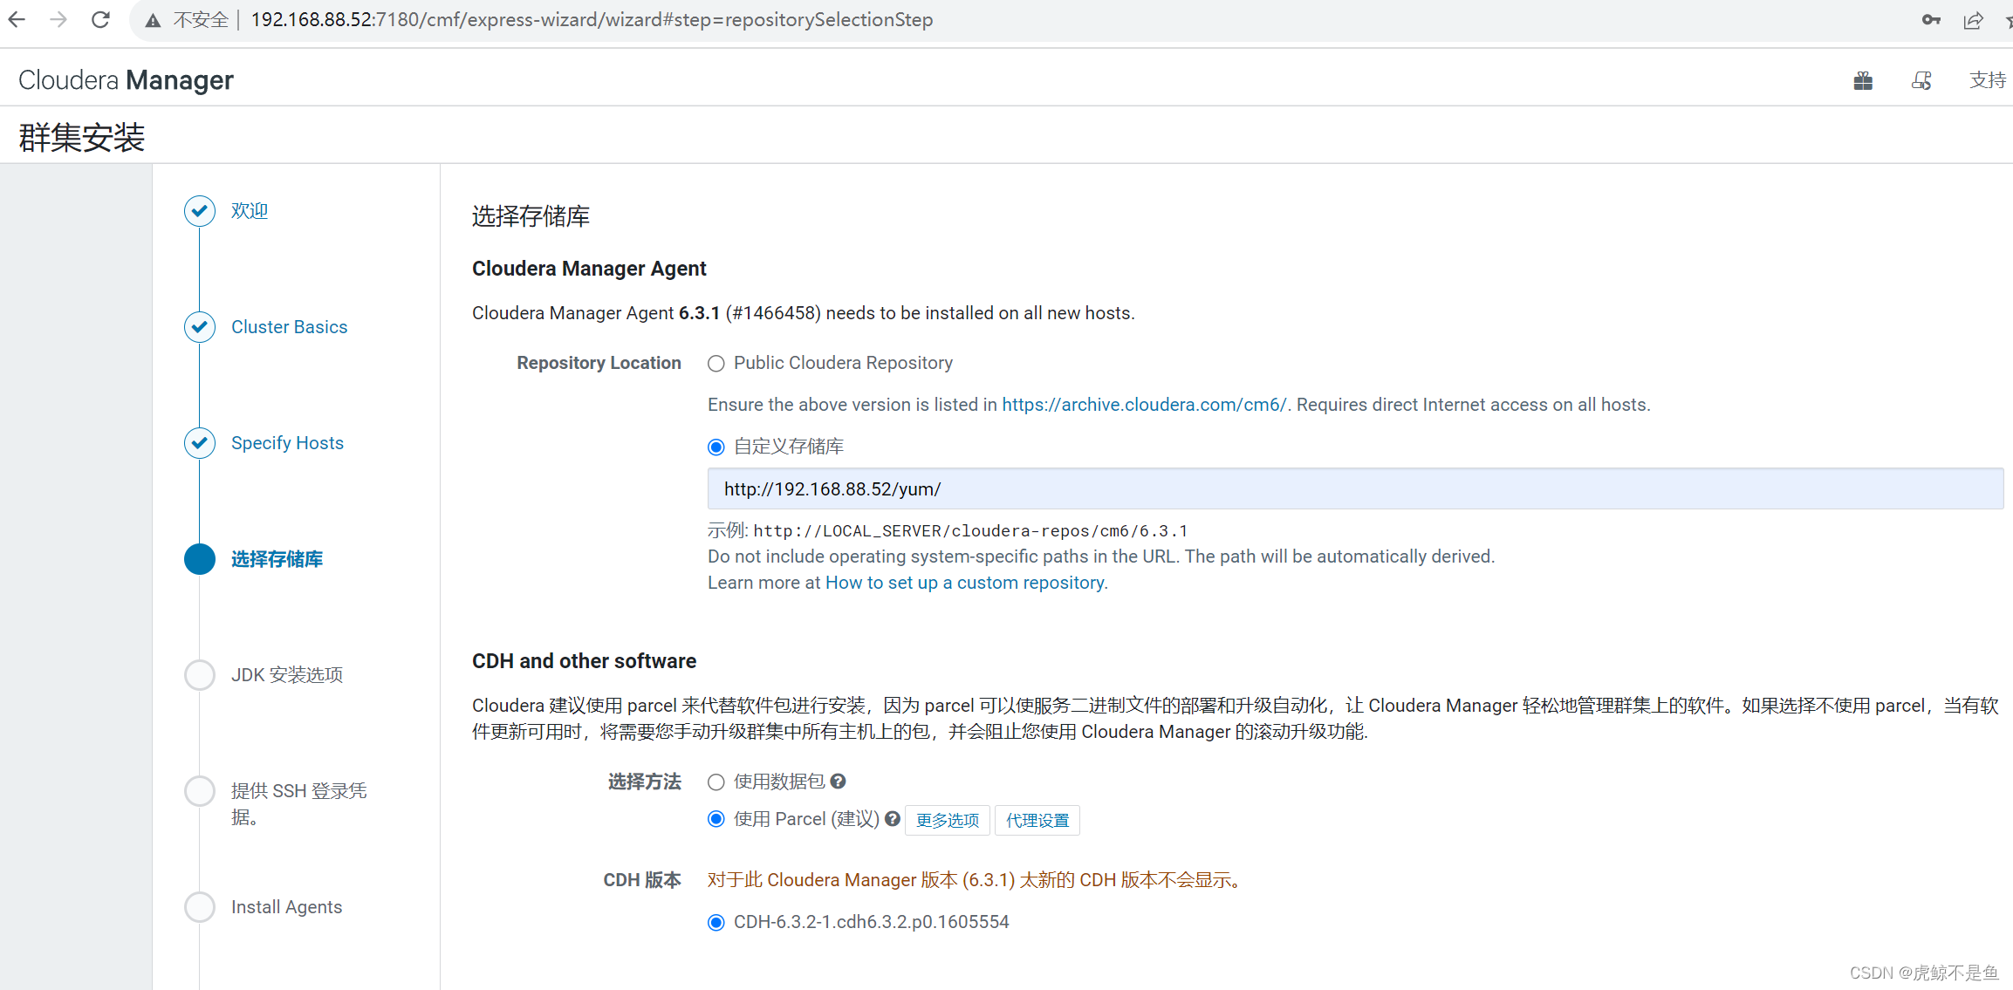Click the 更多选项 button
Viewport: 2013px width, 990px height.
pos(947,821)
